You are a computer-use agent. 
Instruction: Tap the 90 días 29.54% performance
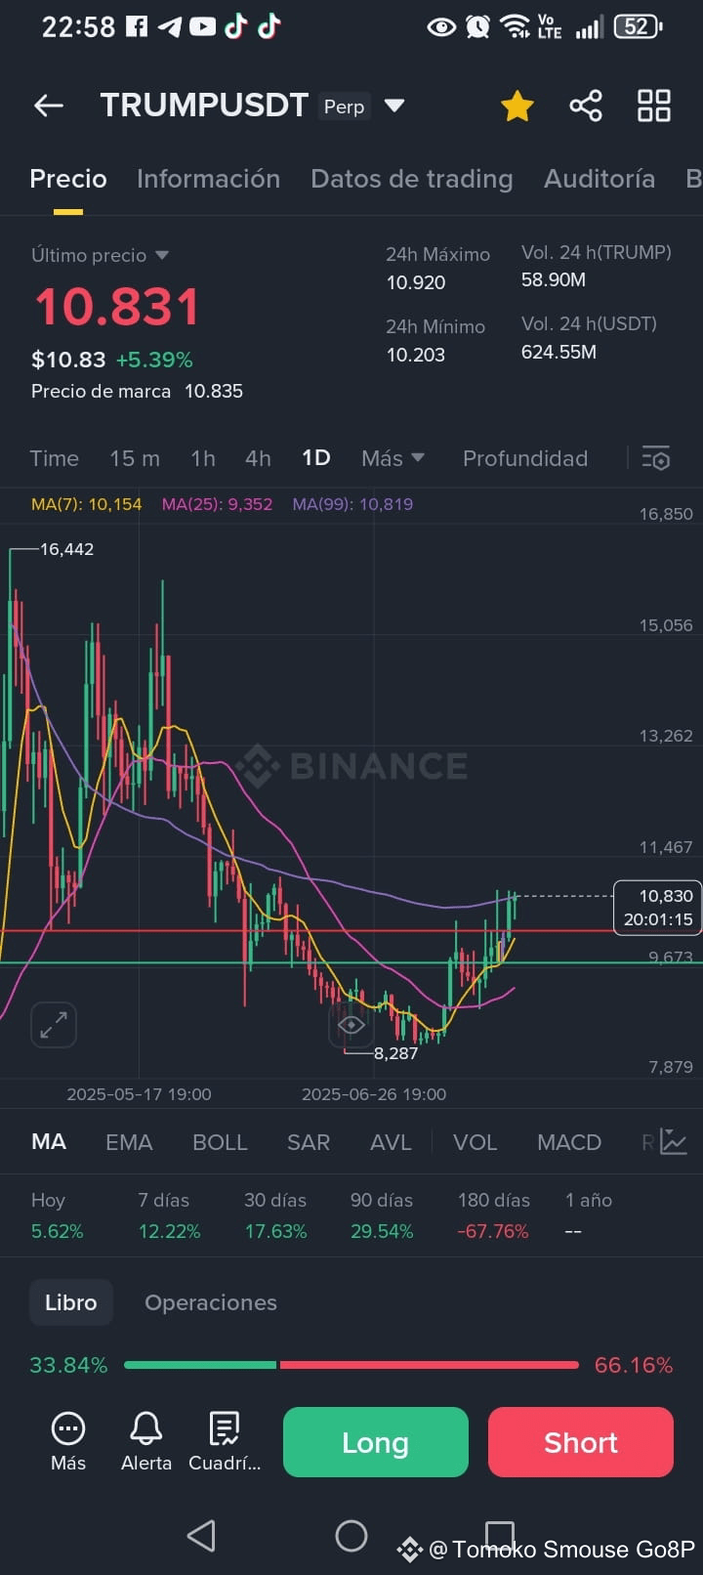pyautogui.click(x=382, y=1215)
